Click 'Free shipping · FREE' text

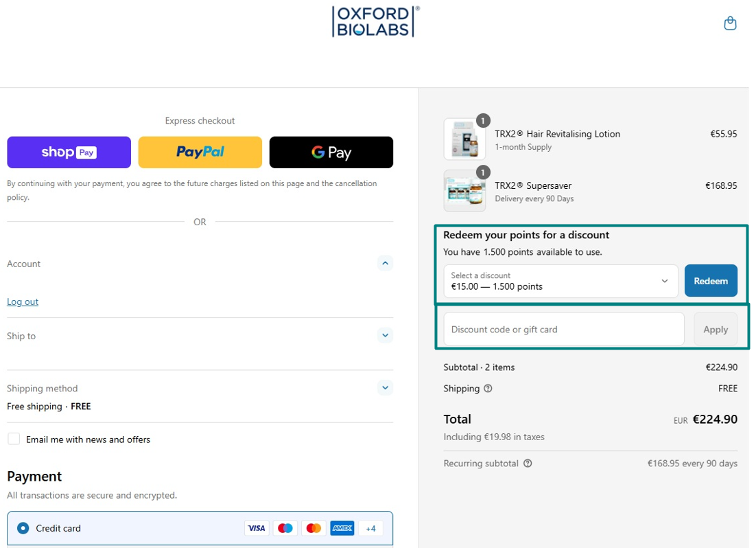tap(49, 406)
